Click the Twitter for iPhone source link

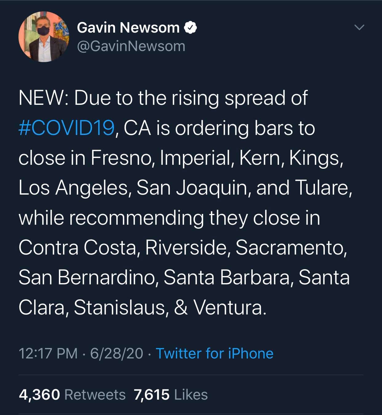[x=214, y=353]
